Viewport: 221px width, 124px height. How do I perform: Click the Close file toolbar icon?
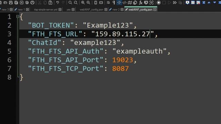21,2
